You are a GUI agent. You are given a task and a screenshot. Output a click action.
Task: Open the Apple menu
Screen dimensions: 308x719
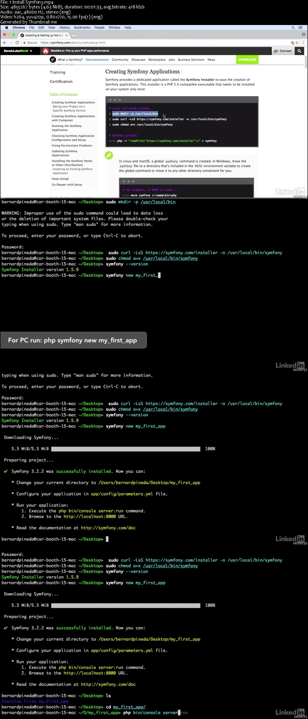click(7, 27)
